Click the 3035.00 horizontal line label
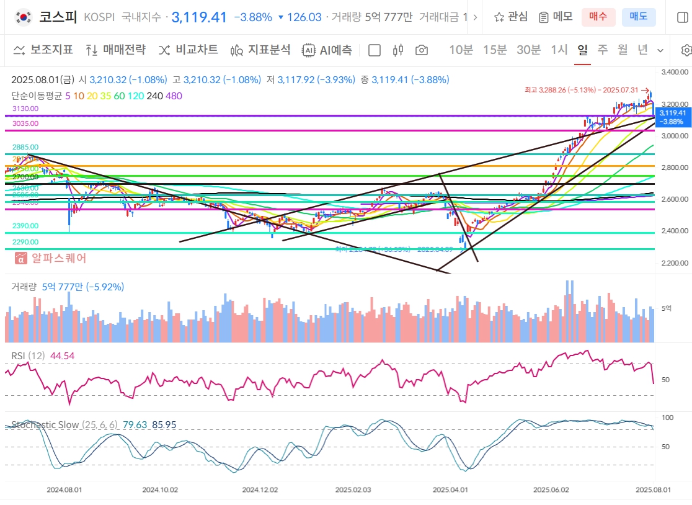Viewport: 692px width, 505px height. coord(25,123)
